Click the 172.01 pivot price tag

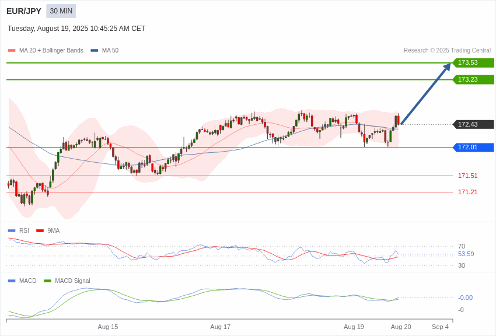[474, 148]
